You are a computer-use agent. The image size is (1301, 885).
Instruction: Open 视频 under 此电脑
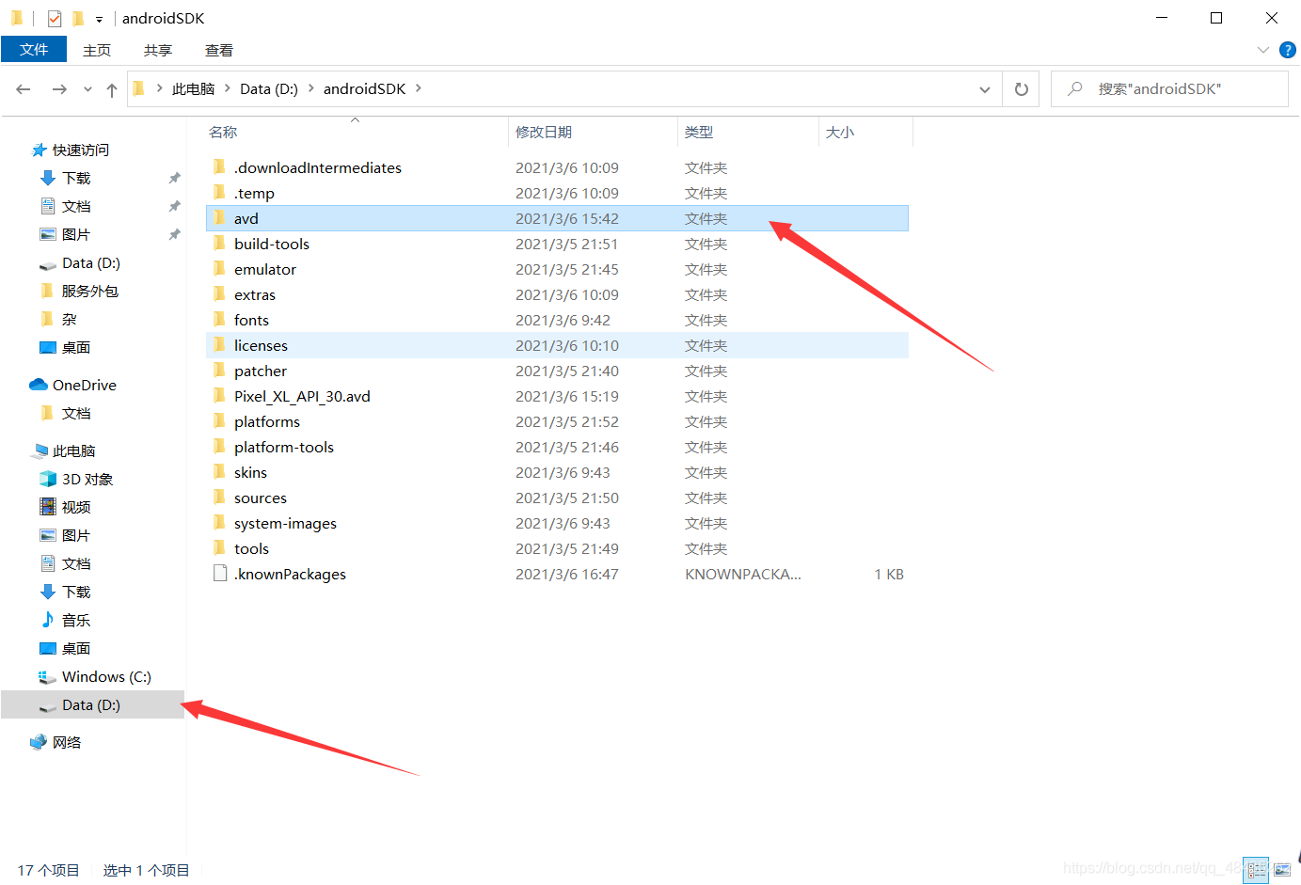tap(65, 507)
